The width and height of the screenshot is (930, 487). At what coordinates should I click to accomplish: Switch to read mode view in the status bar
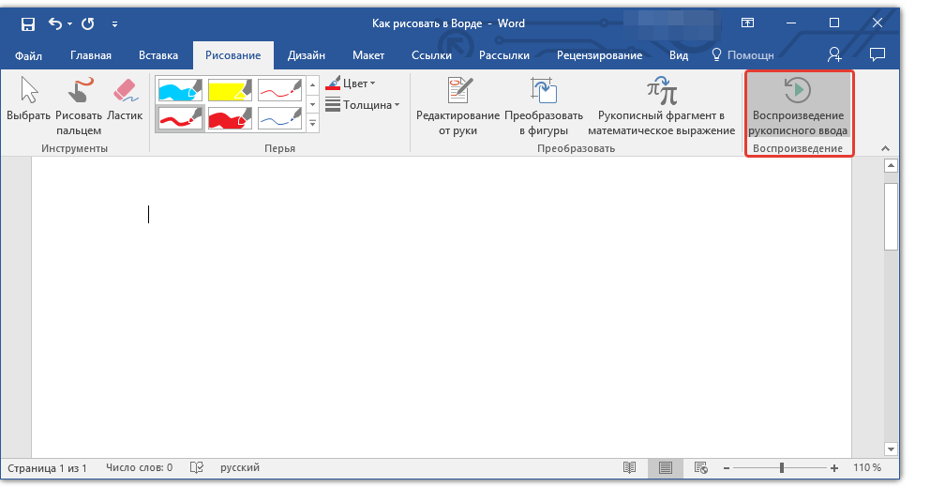point(630,467)
